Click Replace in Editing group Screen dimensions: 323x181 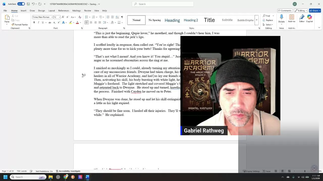click(268, 20)
